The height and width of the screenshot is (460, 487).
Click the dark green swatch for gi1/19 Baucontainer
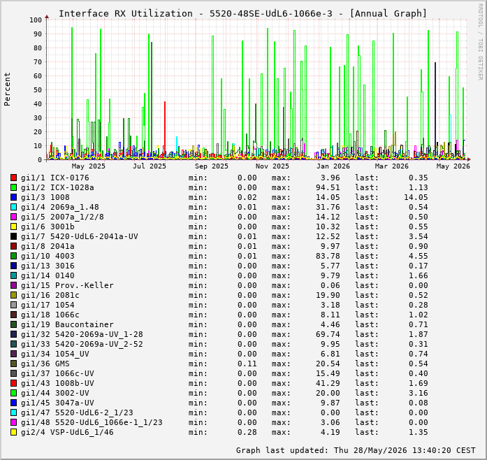13,324
